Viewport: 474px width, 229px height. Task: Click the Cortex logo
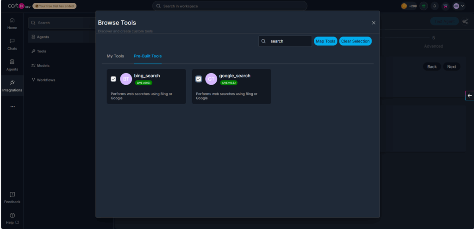[x=19, y=6]
